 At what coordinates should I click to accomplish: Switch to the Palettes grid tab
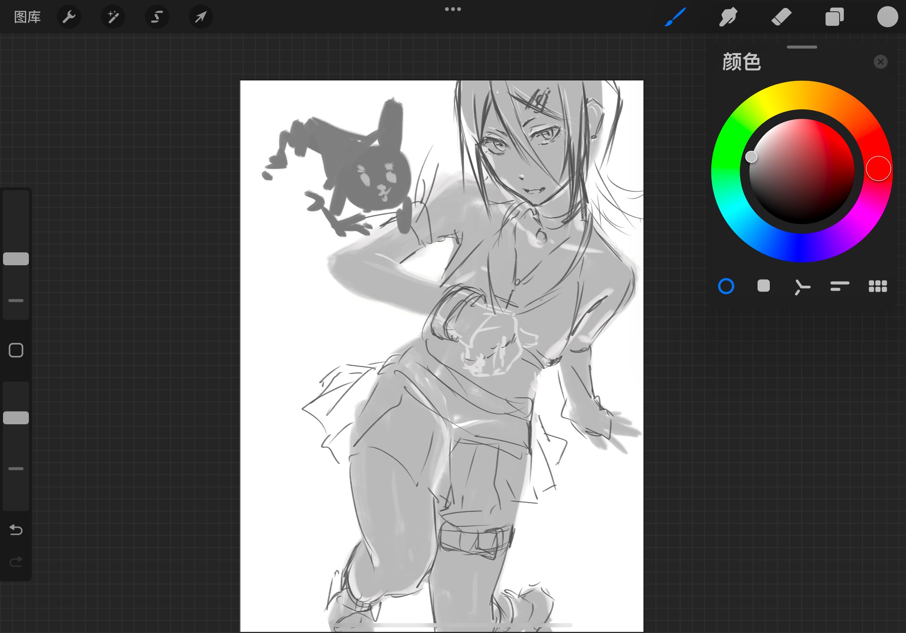pos(878,286)
